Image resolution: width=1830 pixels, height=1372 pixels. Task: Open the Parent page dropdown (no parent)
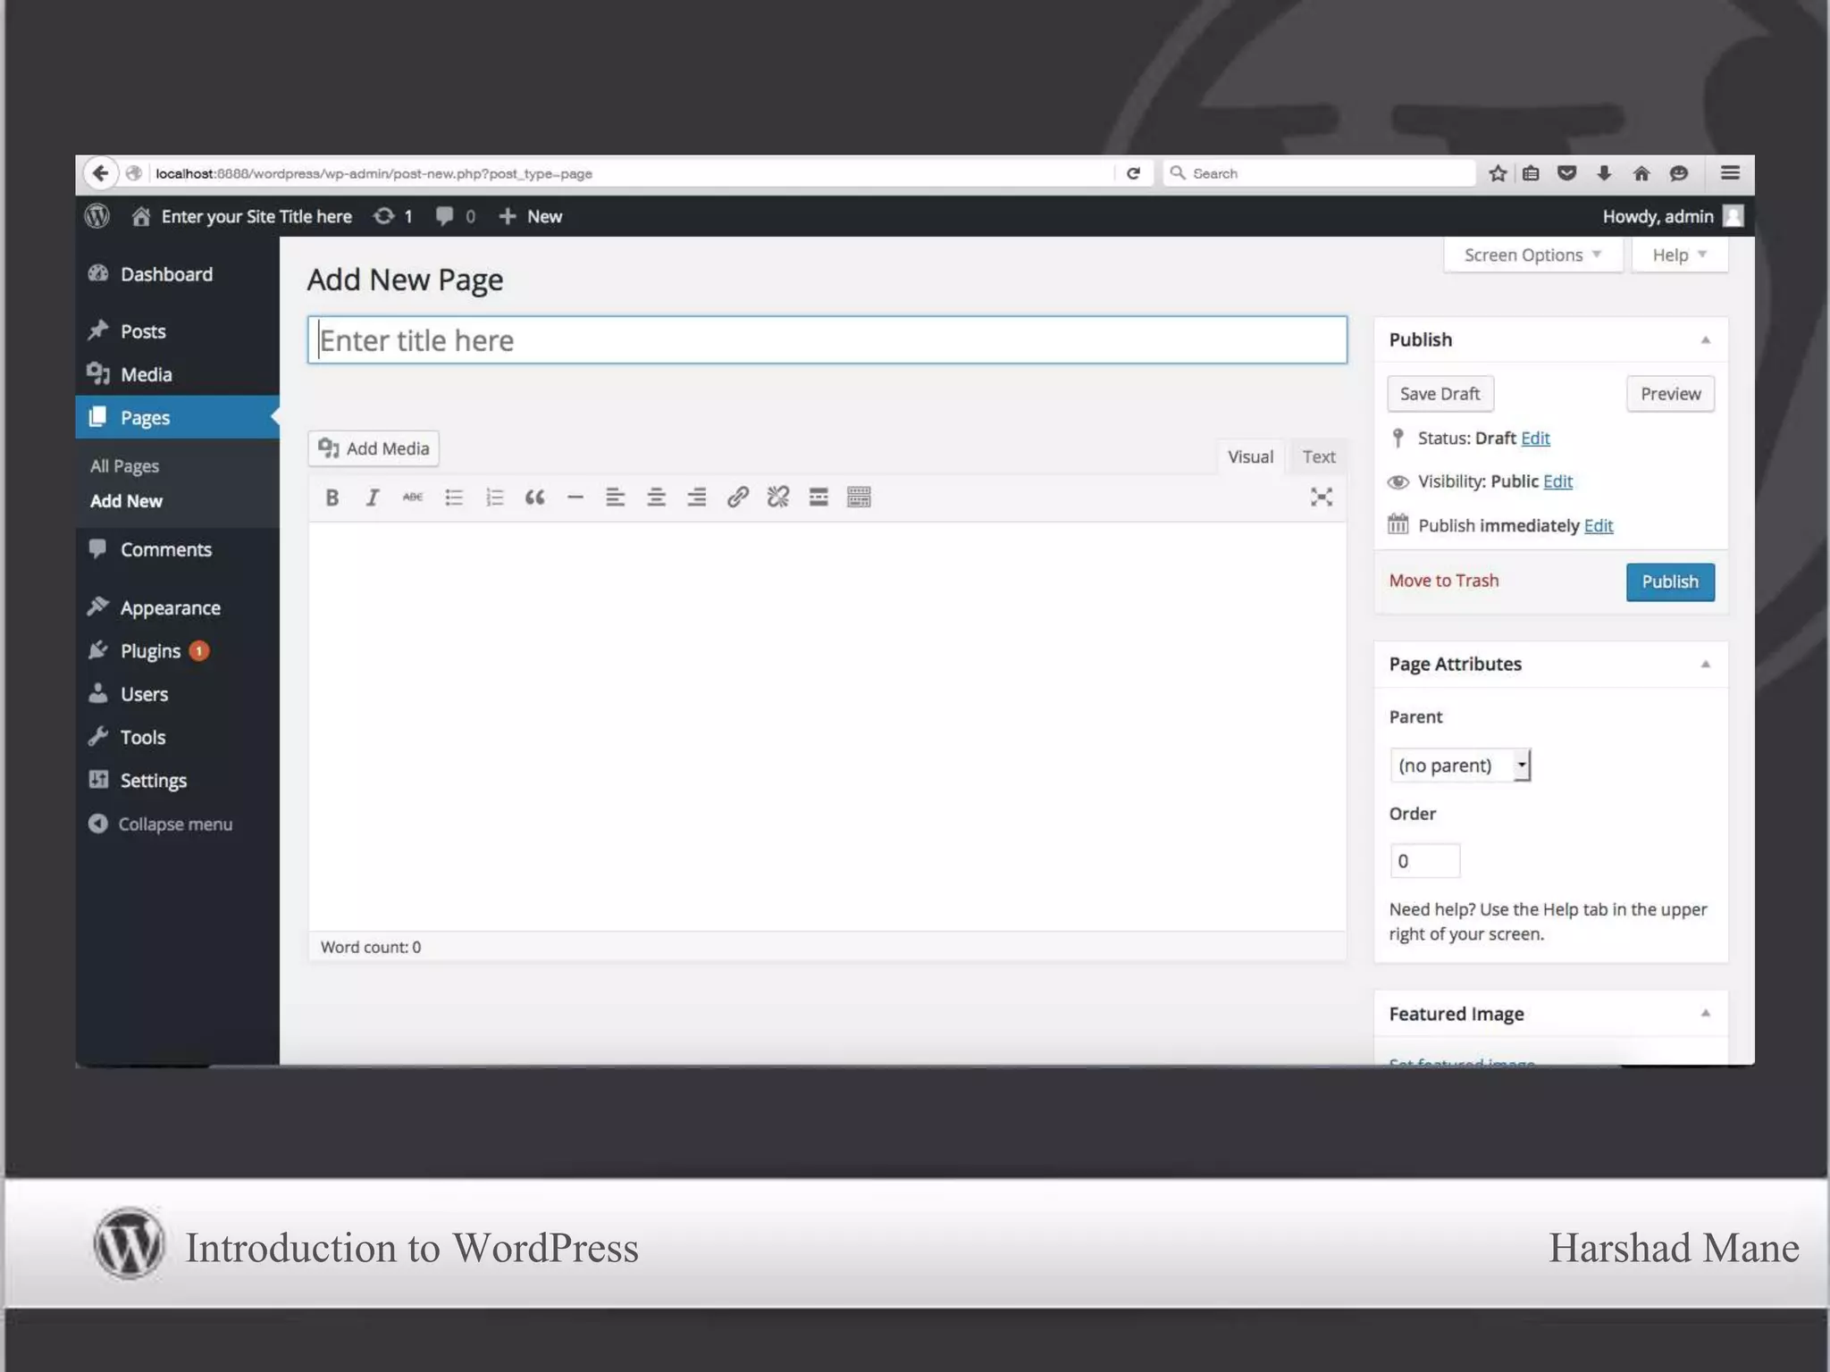tap(1460, 765)
